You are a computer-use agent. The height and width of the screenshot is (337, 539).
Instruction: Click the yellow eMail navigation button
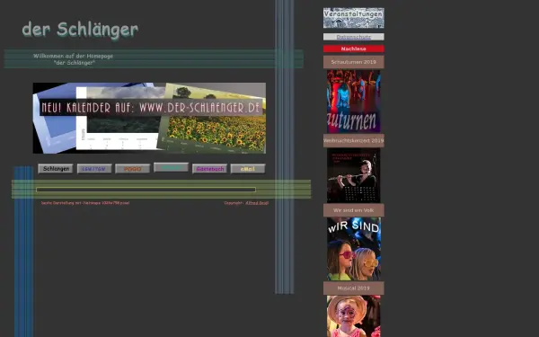248,169
